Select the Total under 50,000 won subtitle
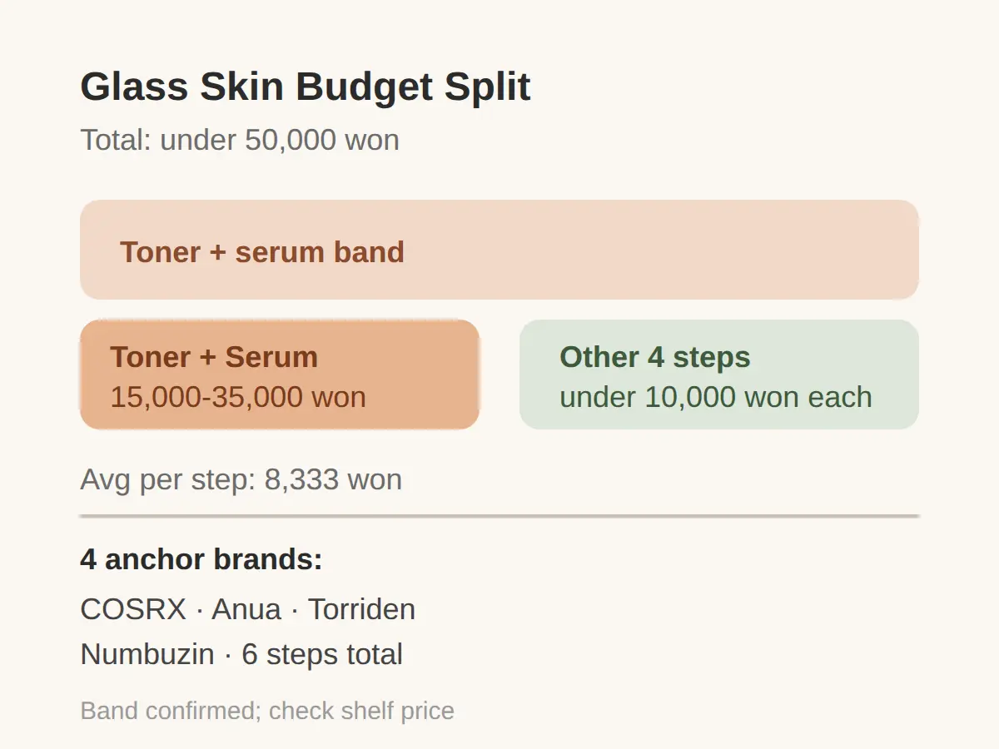Image resolution: width=999 pixels, height=749 pixels. click(x=240, y=140)
